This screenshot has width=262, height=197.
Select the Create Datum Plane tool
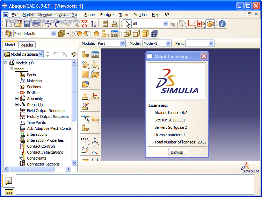pos(85,150)
